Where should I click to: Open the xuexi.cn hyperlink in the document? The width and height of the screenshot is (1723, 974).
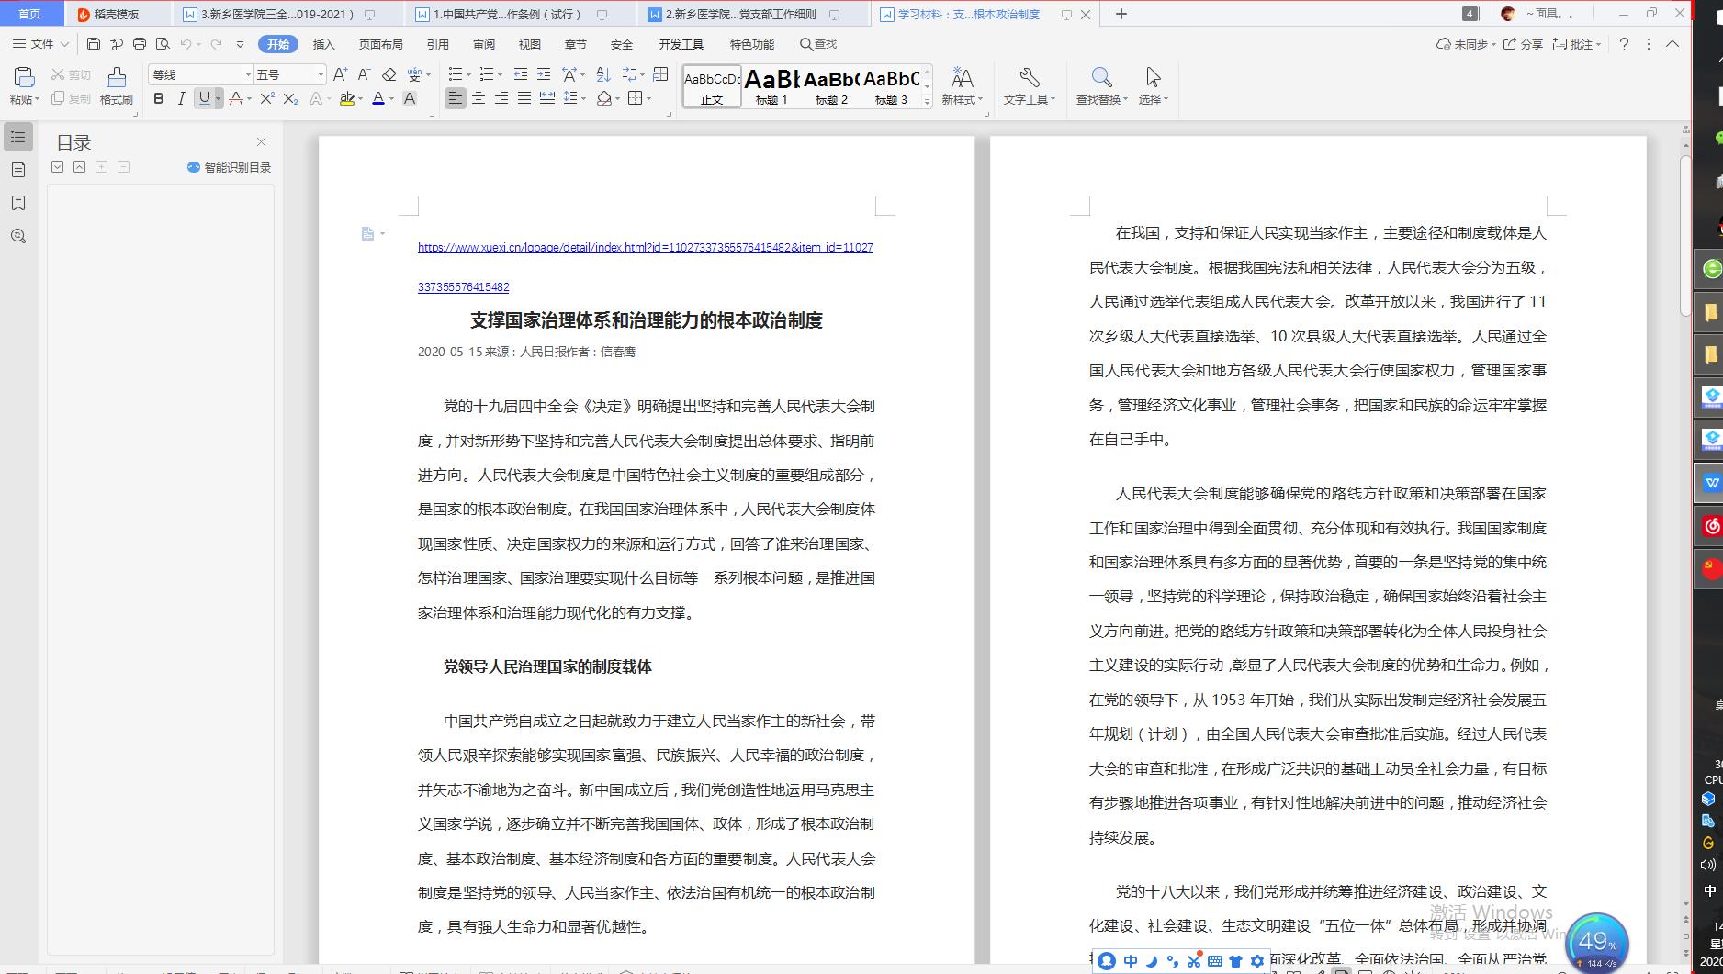[x=645, y=247]
